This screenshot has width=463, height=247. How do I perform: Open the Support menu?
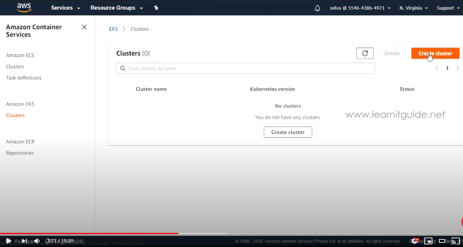click(x=448, y=8)
